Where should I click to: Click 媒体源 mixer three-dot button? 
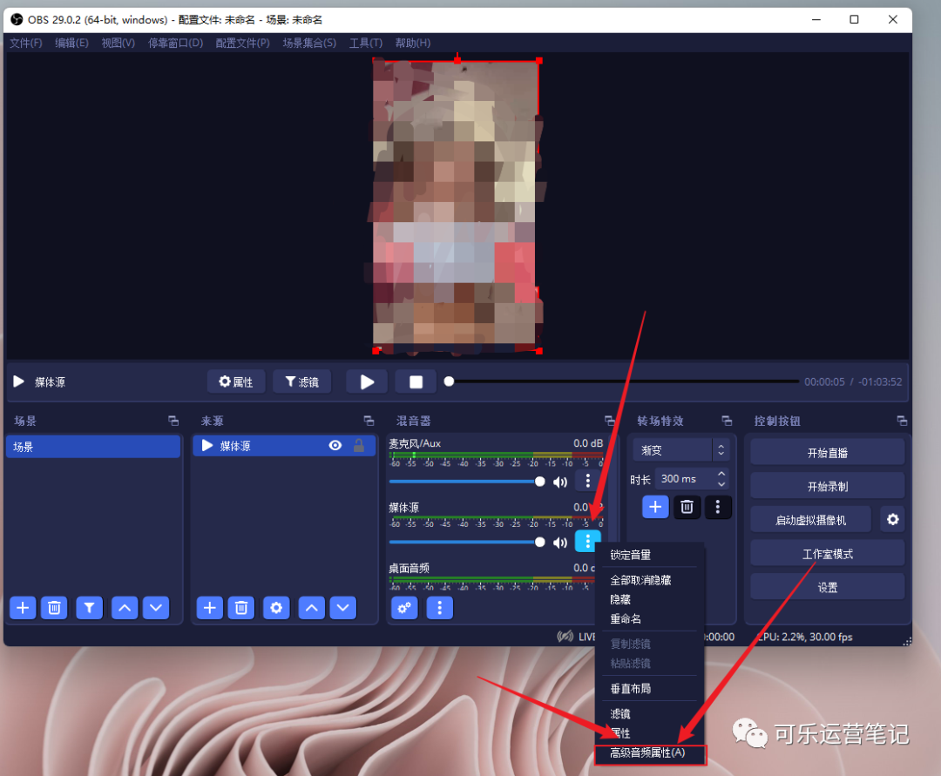tap(587, 542)
